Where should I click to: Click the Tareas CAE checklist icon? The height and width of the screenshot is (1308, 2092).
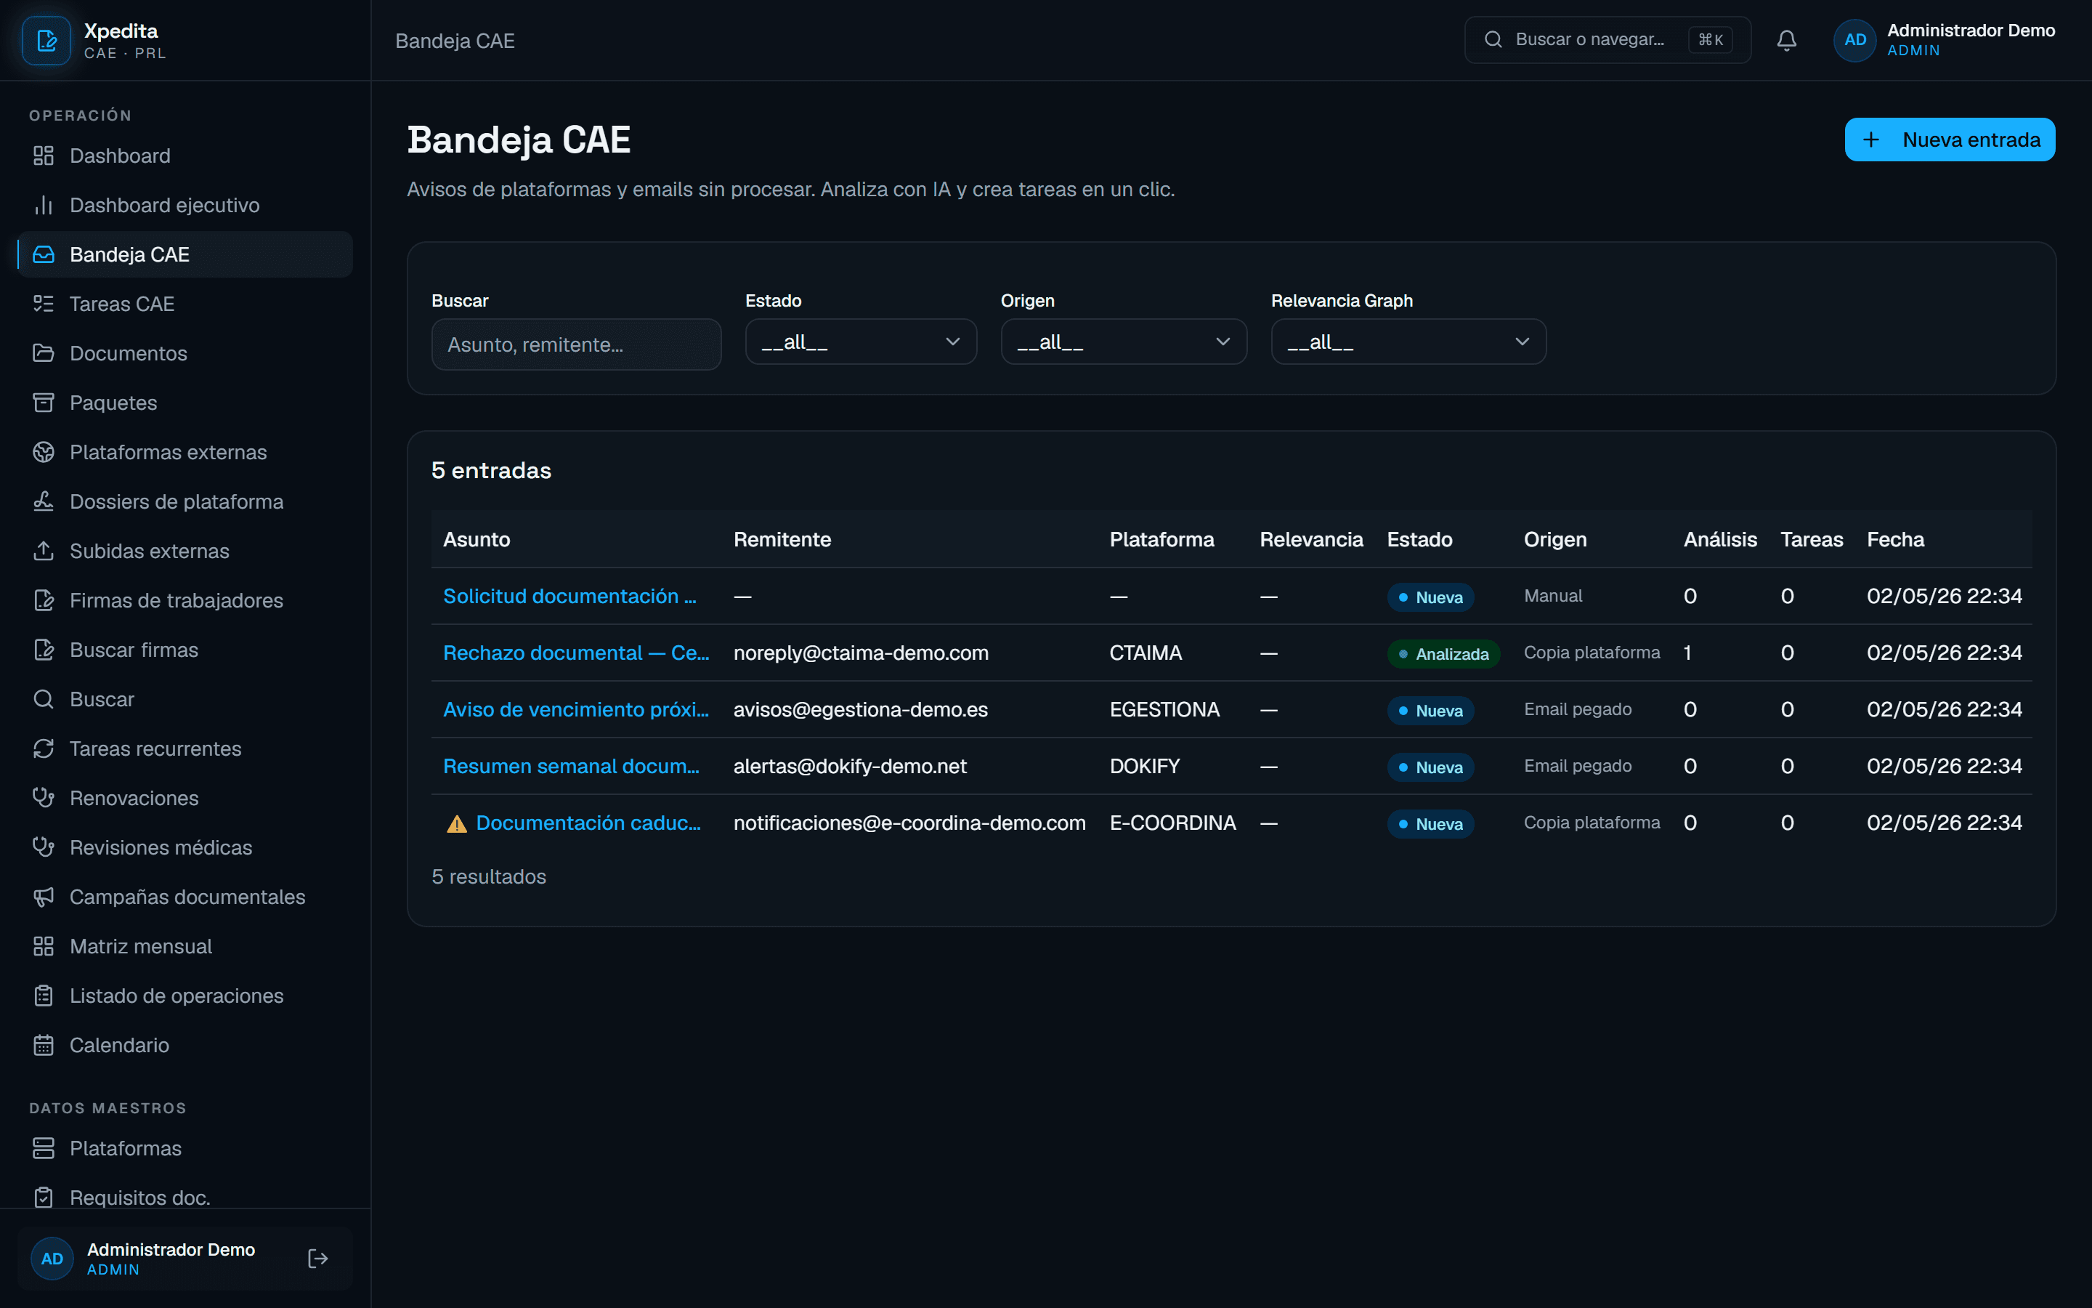44,304
